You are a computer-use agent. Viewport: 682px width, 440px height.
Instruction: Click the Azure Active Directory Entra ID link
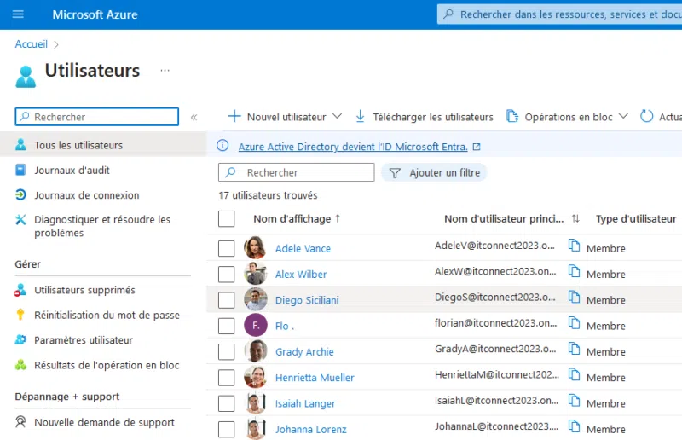point(352,147)
